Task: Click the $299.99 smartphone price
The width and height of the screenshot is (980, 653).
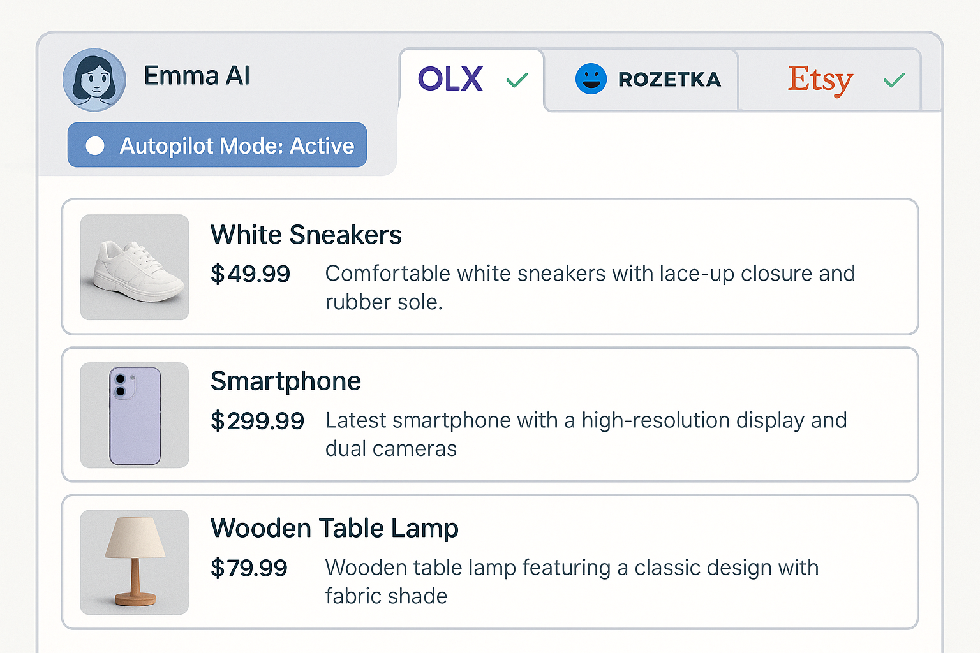Action: click(257, 421)
